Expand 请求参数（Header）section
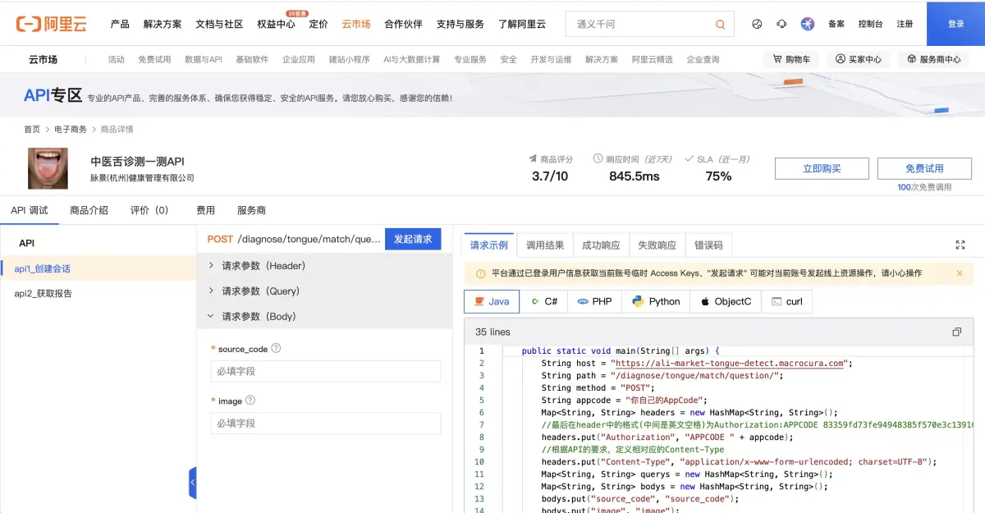This screenshot has height=513, width=985. [x=324, y=266]
